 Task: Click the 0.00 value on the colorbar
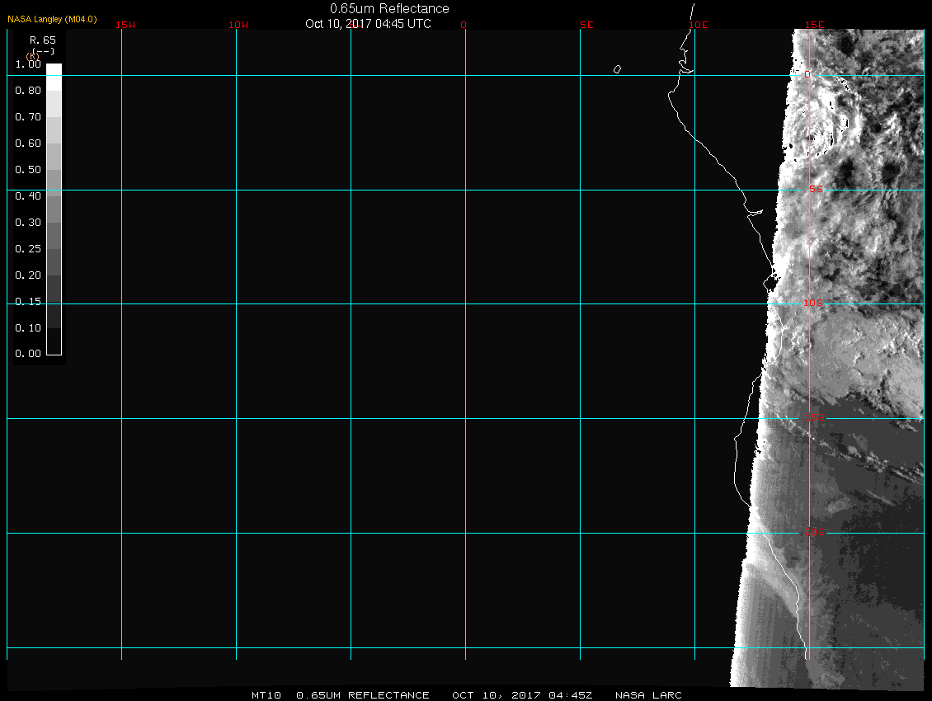click(x=28, y=355)
